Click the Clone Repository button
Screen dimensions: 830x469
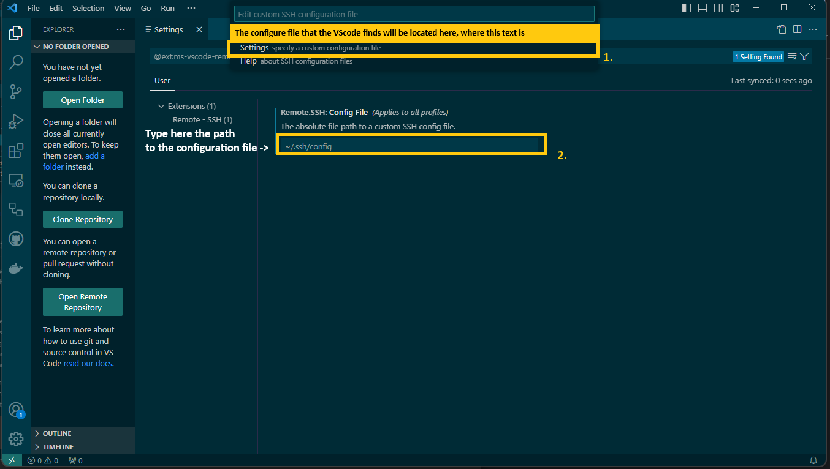point(82,219)
